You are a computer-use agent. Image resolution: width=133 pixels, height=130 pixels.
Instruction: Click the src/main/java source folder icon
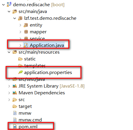pos(15,11)
